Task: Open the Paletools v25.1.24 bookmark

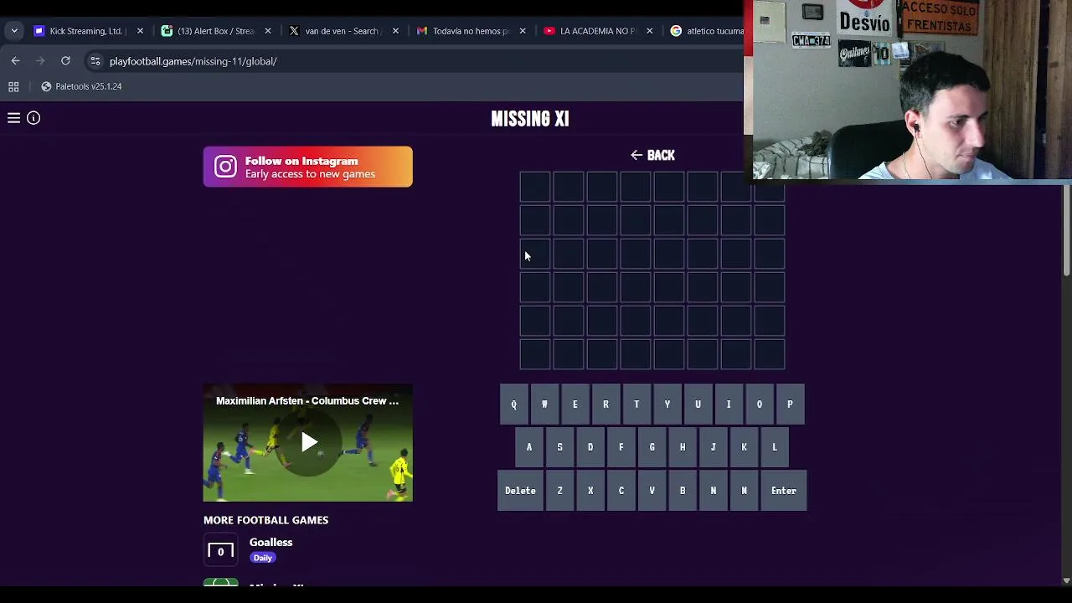Action: click(81, 86)
